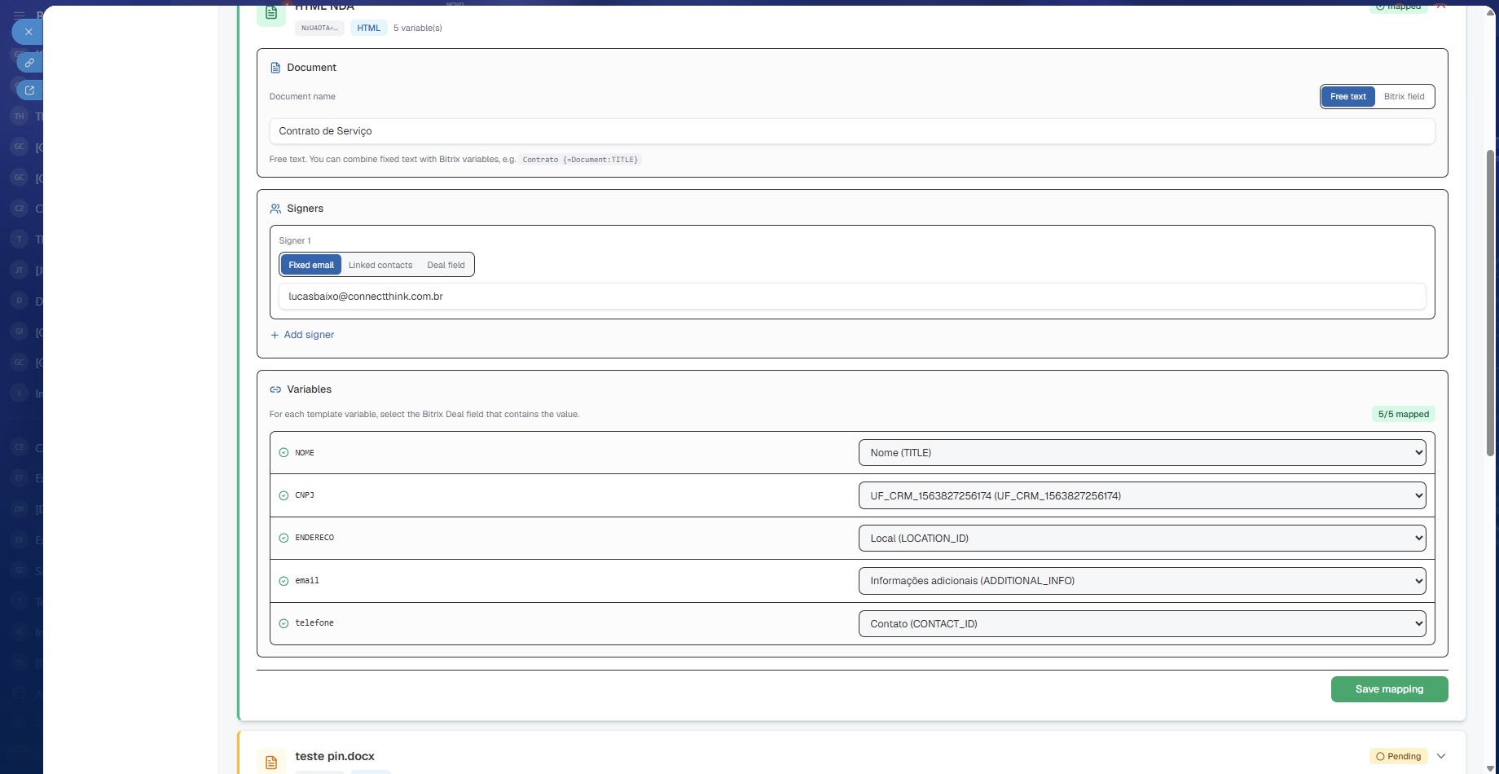Click the Variables heading text

[309, 389]
